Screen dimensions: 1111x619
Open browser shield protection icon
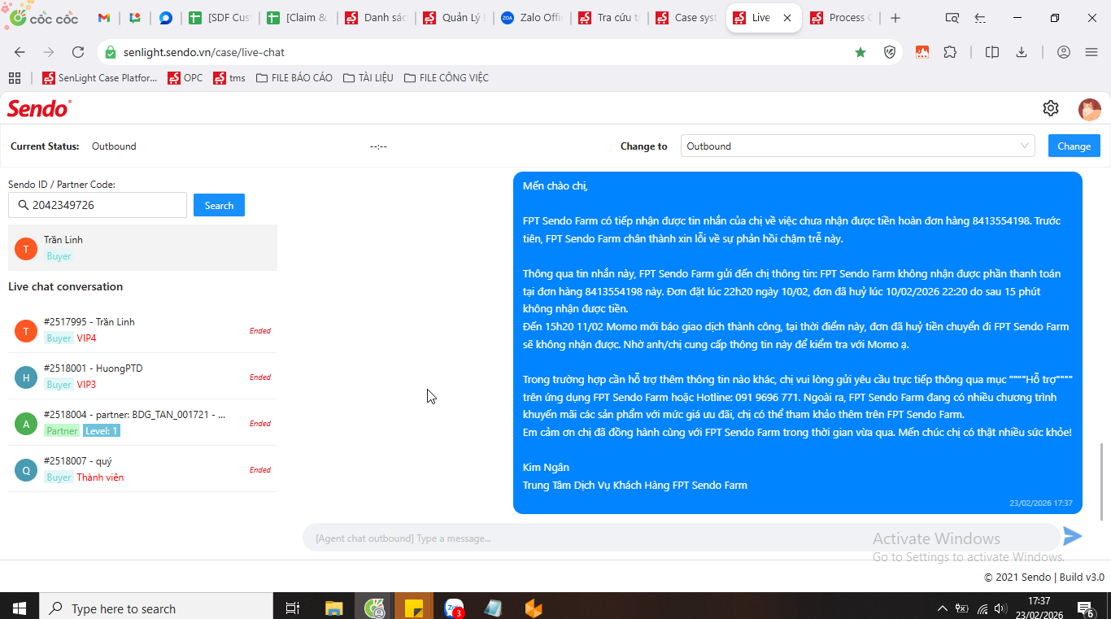click(x=890, y=52)
